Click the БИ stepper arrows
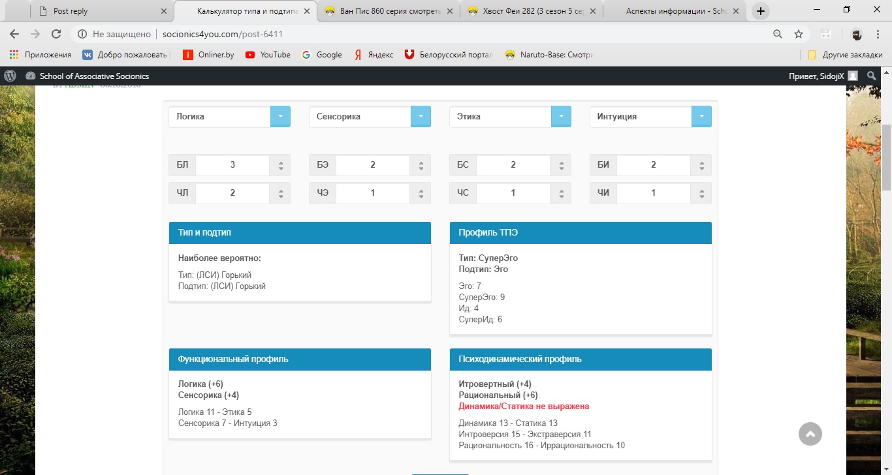This screenshot has width=892, height=475. 702,165
